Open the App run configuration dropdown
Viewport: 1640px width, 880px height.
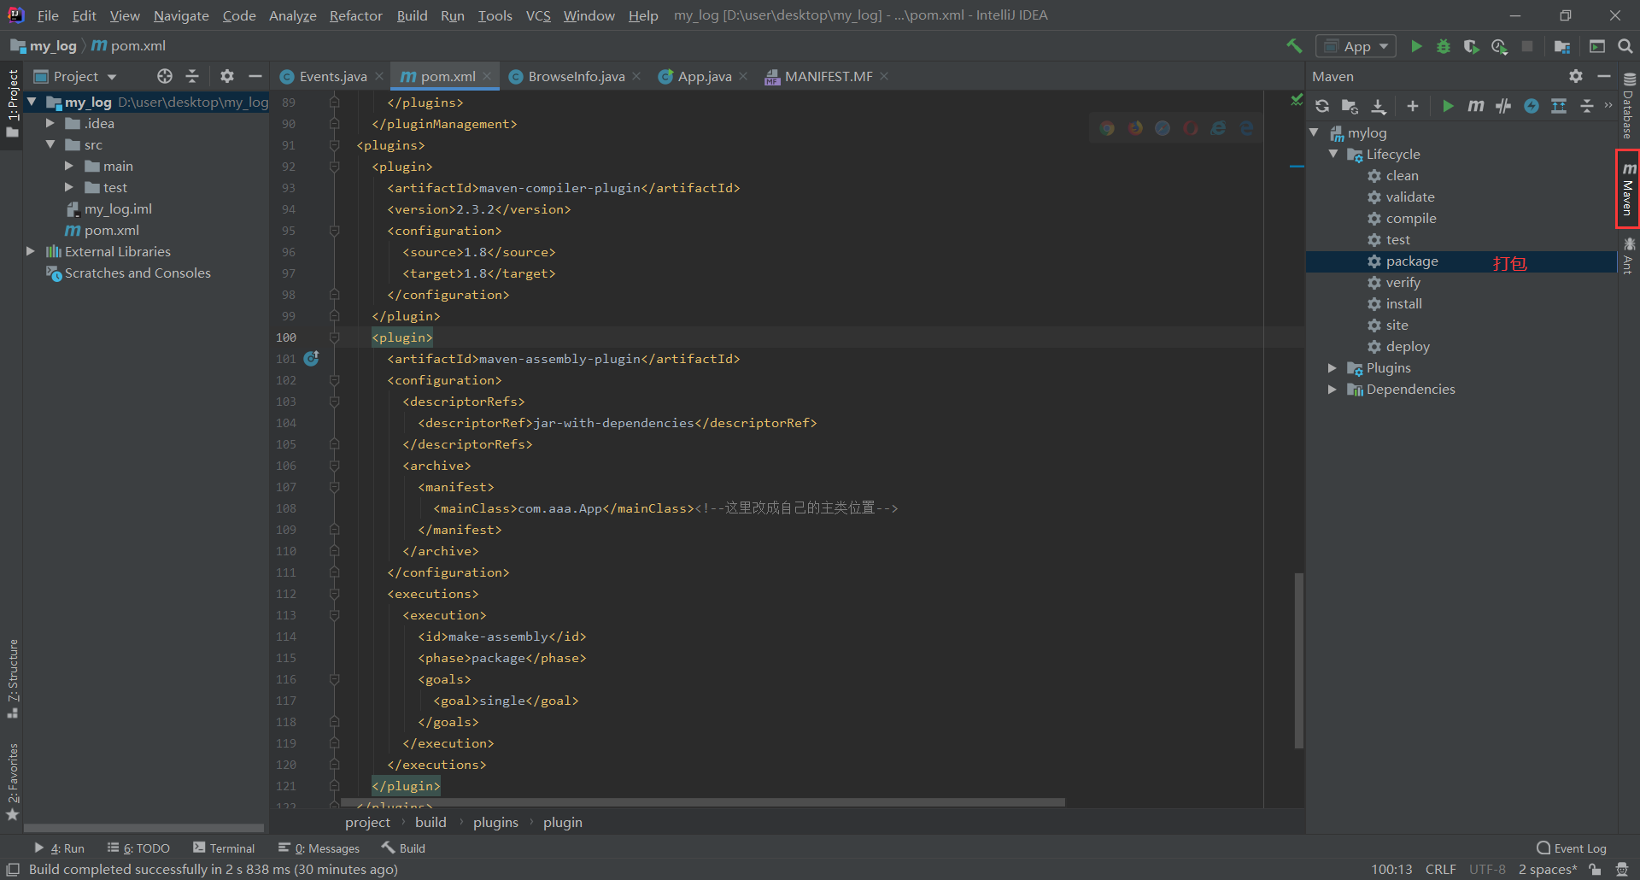pyautogui.click(x=1356, y=46)
